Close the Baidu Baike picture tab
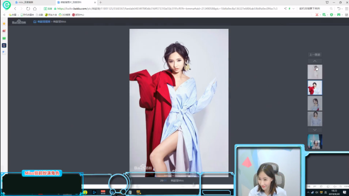Image resolution: width=349 pixels, height=196 pixels. [95, 2]
